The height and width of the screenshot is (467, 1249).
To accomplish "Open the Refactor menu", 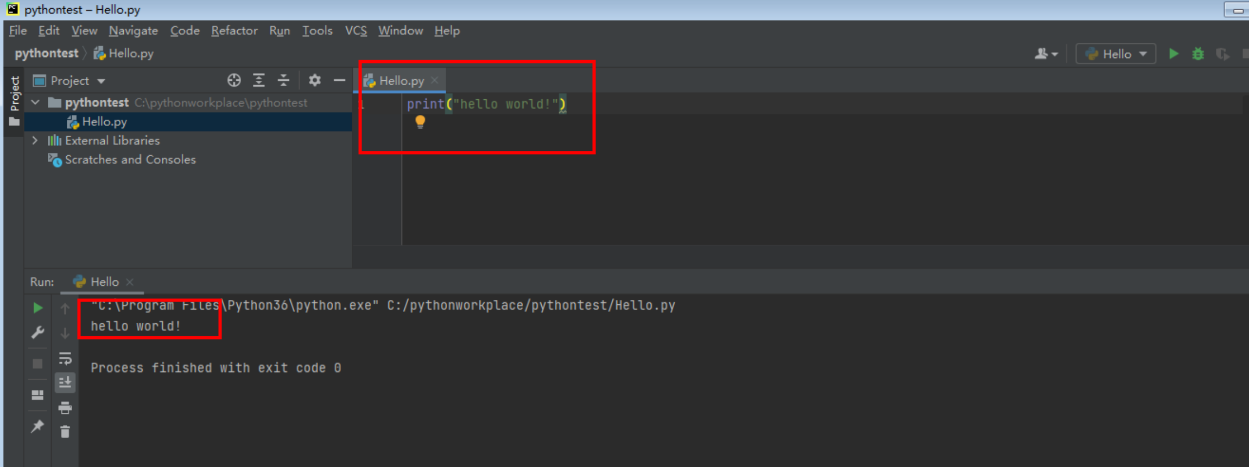I will [234, 31].
